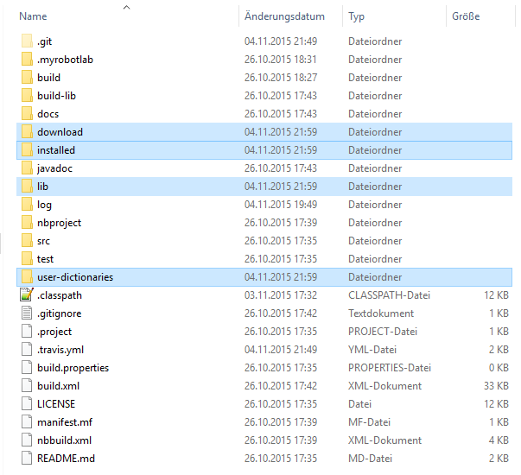
Task: Select the name download
Action: pos(60,132)
